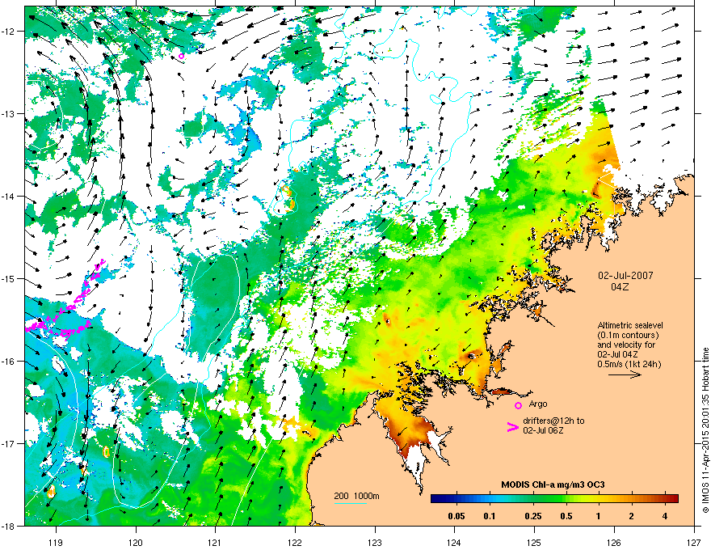Click the magenta Argo circle legend symbol
The width and height of the screenshot is (711, 550).
(518, 405)
